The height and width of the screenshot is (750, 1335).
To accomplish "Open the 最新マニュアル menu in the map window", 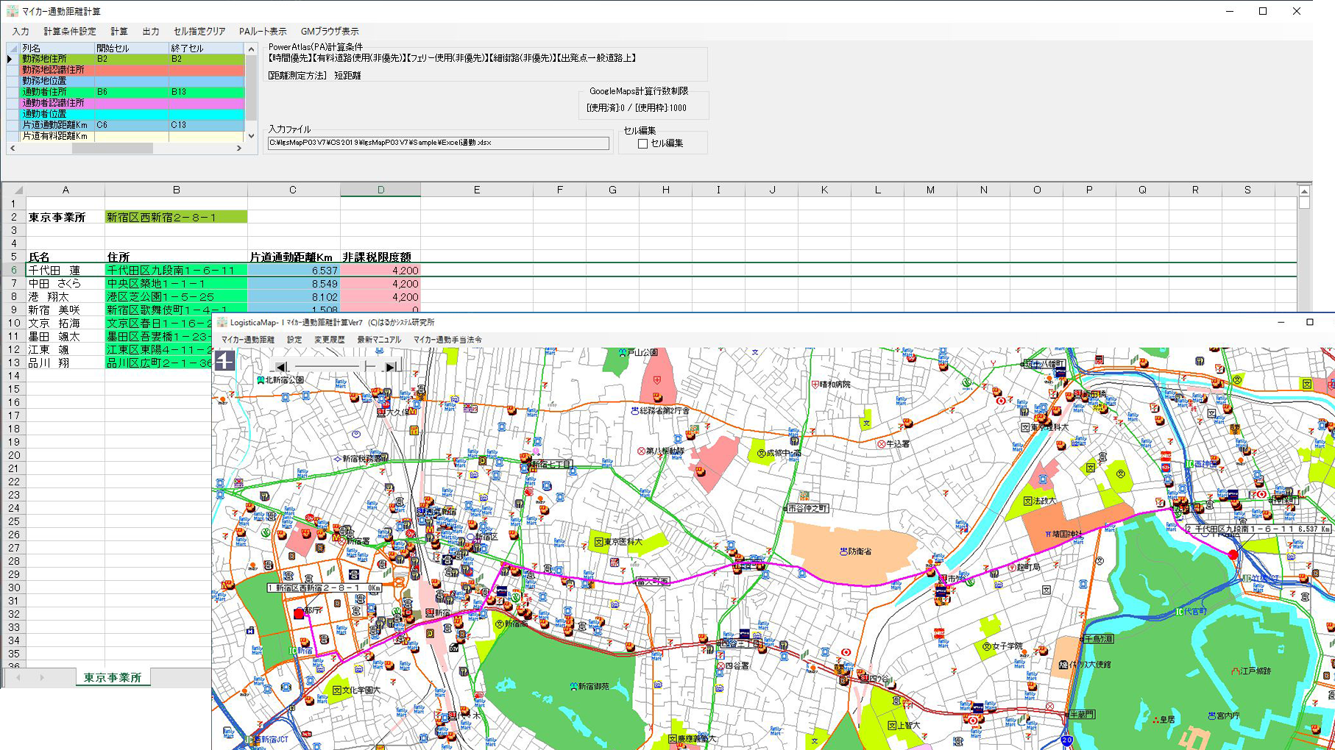I will point(379,340).
